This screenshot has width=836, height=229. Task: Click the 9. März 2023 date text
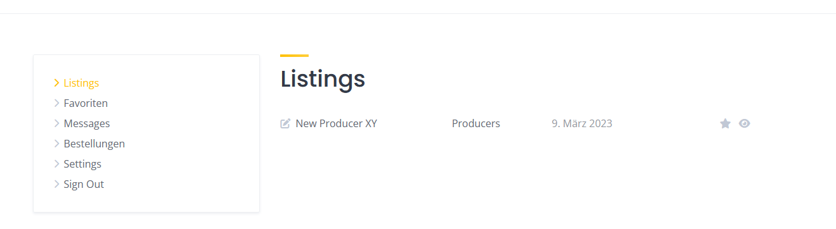[582, 123]
